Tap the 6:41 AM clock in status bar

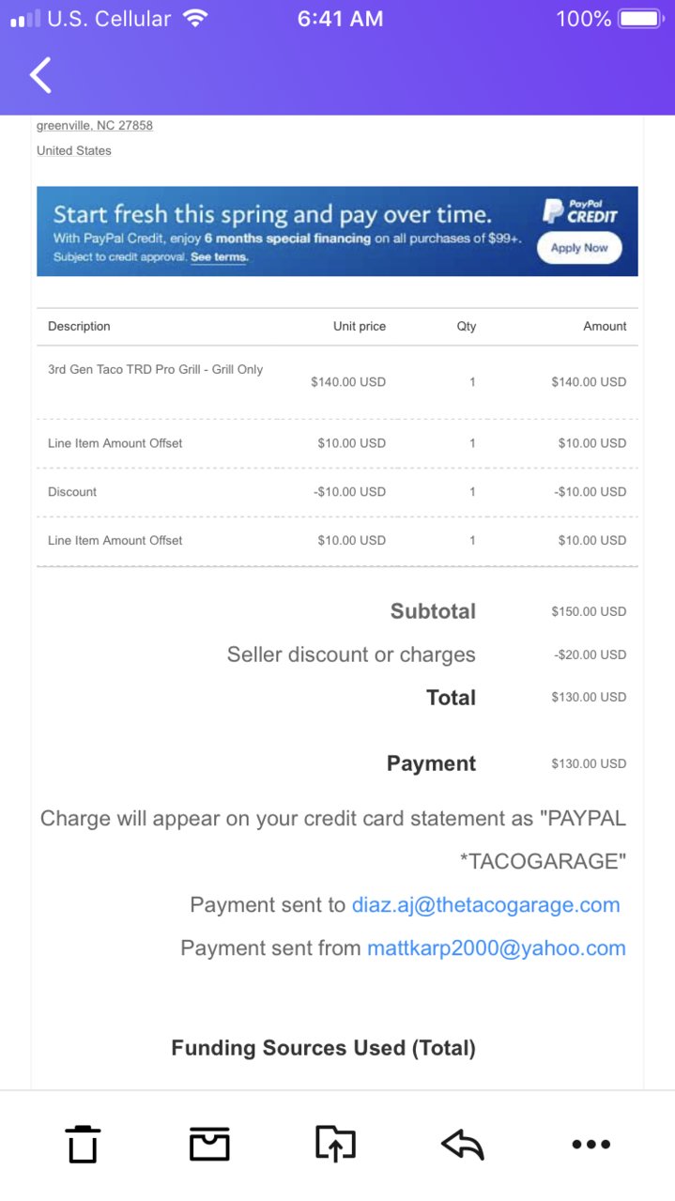(340, 19)
